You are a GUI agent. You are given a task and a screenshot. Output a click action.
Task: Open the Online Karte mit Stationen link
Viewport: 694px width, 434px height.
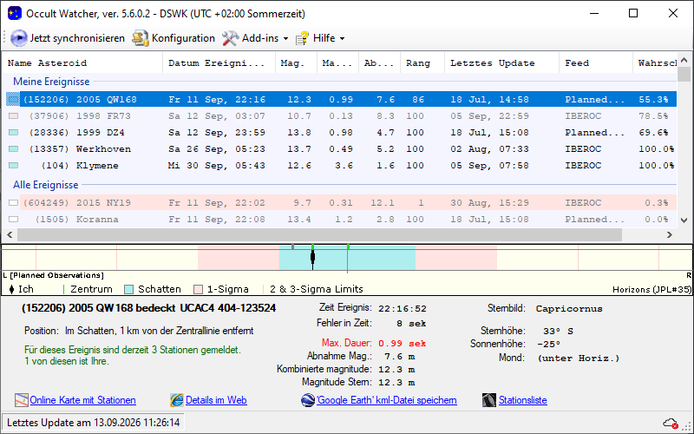82,400
